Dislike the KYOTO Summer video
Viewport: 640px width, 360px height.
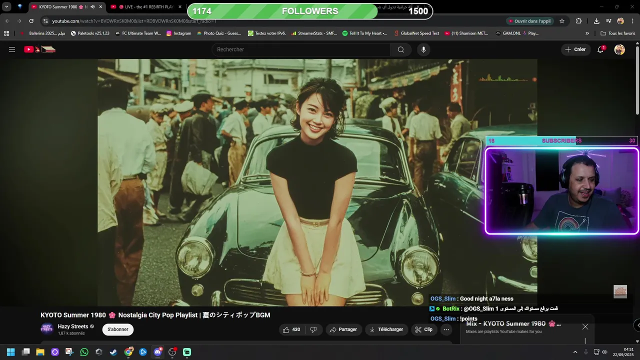313,329
